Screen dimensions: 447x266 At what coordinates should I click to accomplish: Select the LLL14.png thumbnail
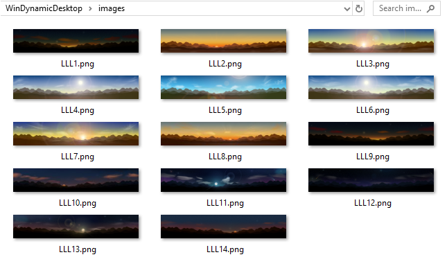click(223, 227)
